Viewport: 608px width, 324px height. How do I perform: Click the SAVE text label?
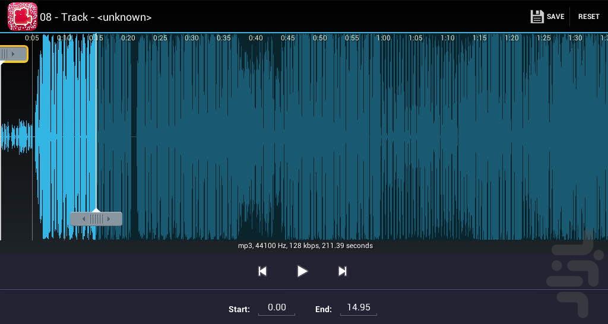(x=555, y=17)
